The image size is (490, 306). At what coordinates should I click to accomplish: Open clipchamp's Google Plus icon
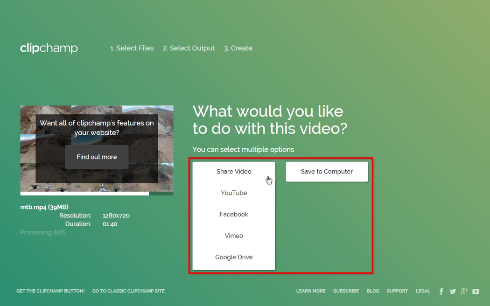[x=464, y=292]
